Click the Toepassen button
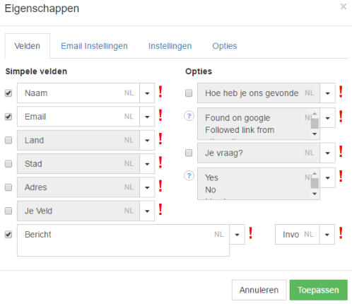 318,290
